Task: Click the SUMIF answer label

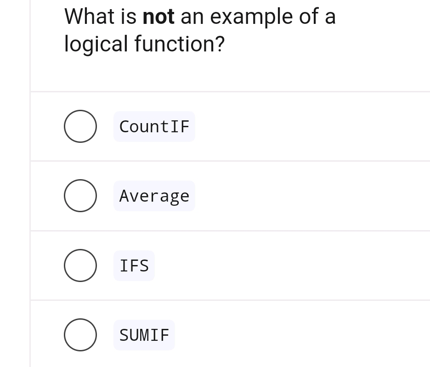Action: click(x=144, y=335)
